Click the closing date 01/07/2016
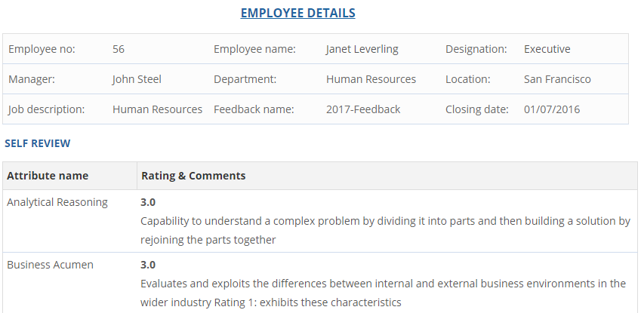Viewport: 641px width, 313px height. tap(552, 109)
